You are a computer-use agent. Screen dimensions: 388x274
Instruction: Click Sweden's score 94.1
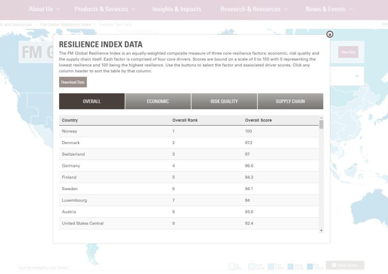point(249,189)
